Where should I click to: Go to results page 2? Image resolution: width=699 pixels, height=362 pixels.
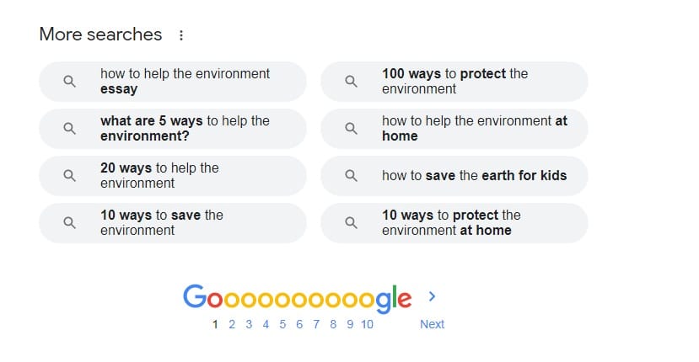click(x=232, y=324)
